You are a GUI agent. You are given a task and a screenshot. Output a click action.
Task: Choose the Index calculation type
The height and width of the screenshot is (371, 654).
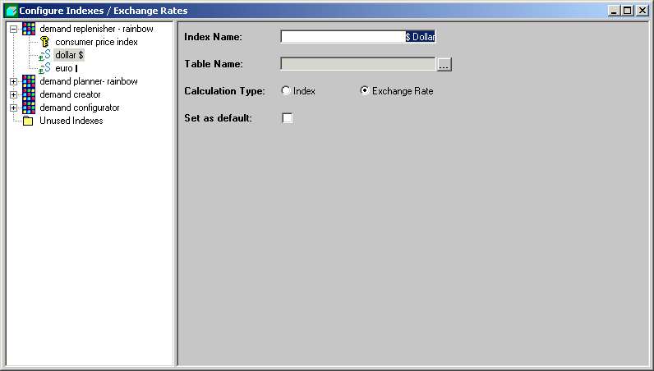tap(286, 90)
